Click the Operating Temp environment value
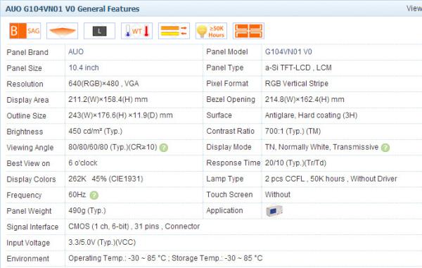Screen dimensions: 422x268 (165, 258)
